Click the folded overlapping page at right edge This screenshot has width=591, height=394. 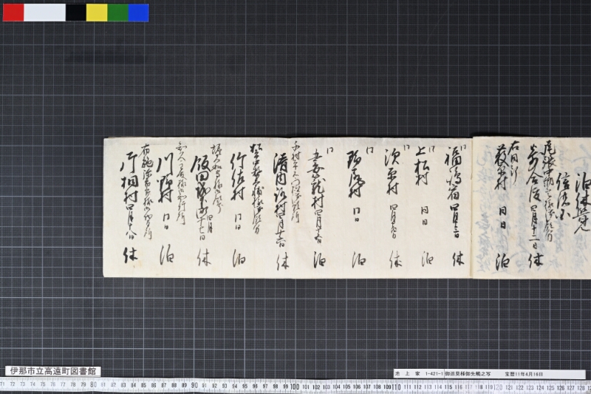532,208
